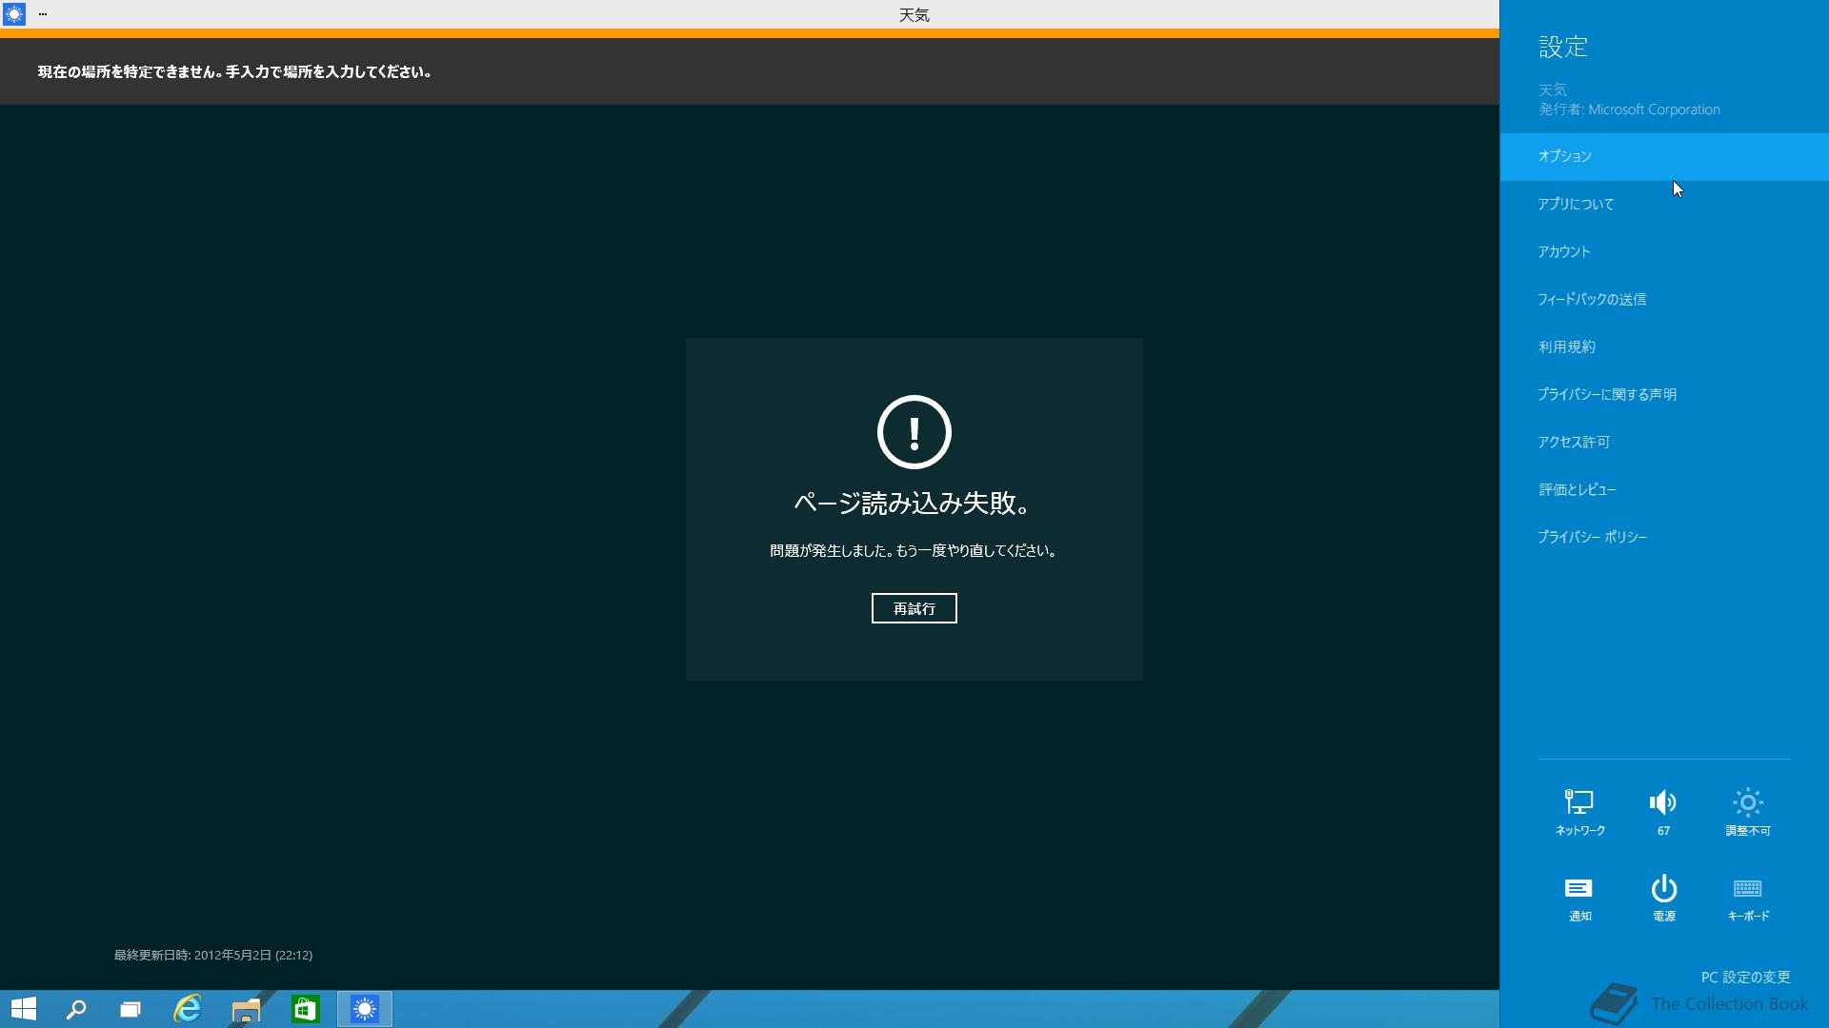Open the 電源 power icon
This screenshot has width=1829, height=1028.
tap(1663, 898)
